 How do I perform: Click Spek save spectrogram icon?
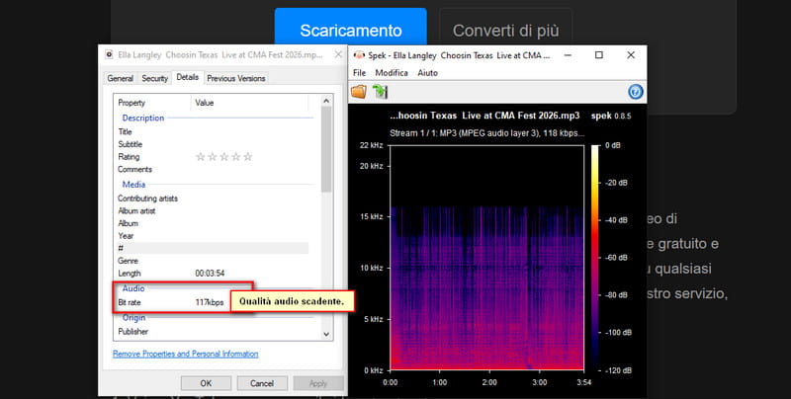(x=380, y=92)
